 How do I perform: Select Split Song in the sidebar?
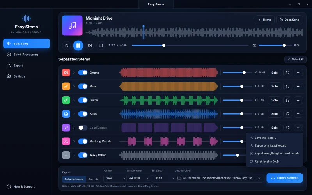[x=26, y=44]
